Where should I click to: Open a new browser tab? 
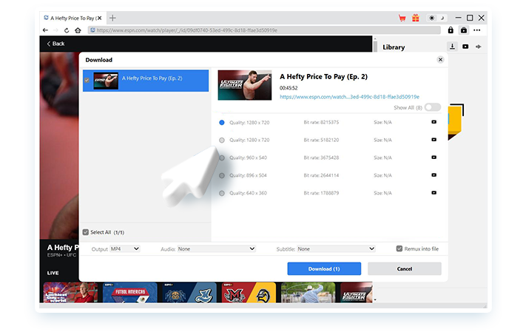click(x=112, y=18)
